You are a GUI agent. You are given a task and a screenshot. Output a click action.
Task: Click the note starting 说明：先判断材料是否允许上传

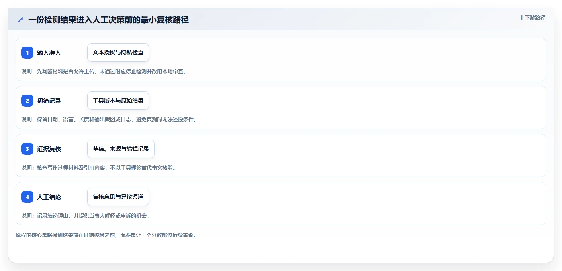point(104,71)
